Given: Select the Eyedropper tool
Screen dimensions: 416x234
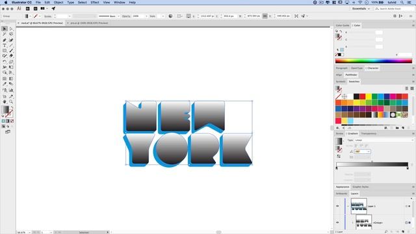Looking at the screenshot, I should coord(5,84).
